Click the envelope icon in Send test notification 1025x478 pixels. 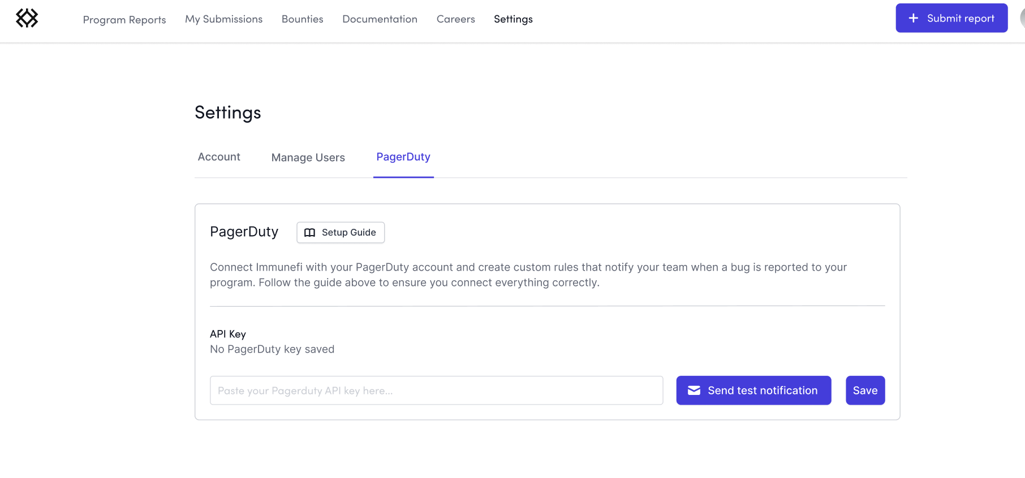pyautogui.click(x=694, y=390)
